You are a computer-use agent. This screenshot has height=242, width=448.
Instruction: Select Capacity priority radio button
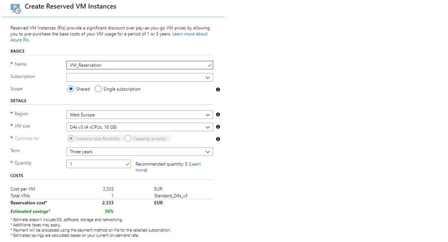[x=128, y=139]
